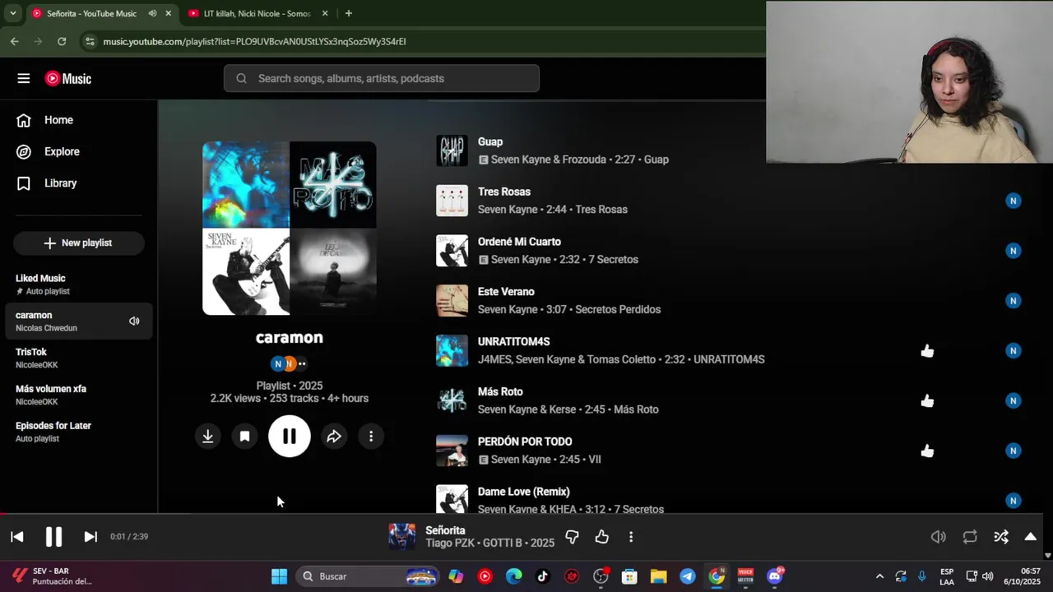Select the Señorita - YouTube Music tab
The image size is (1053, 592).
(91, 13)
